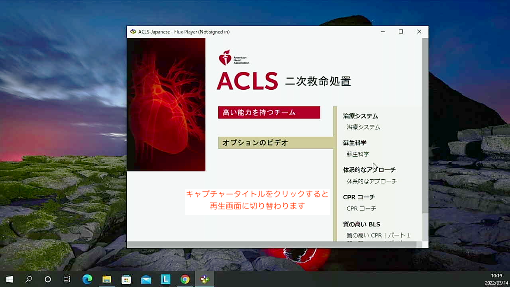The width and height of the screenshot is (510, 287).
Task: Maximize the Flux Player window
Action: pos(401,31)
